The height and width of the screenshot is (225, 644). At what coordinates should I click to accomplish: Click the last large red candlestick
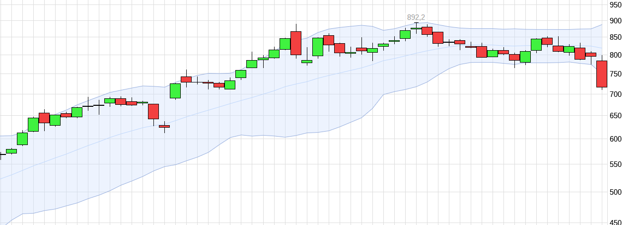point(602,74)
